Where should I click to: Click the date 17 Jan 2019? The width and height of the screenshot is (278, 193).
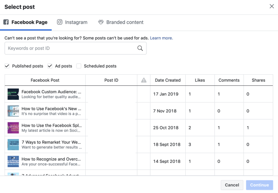166,94
